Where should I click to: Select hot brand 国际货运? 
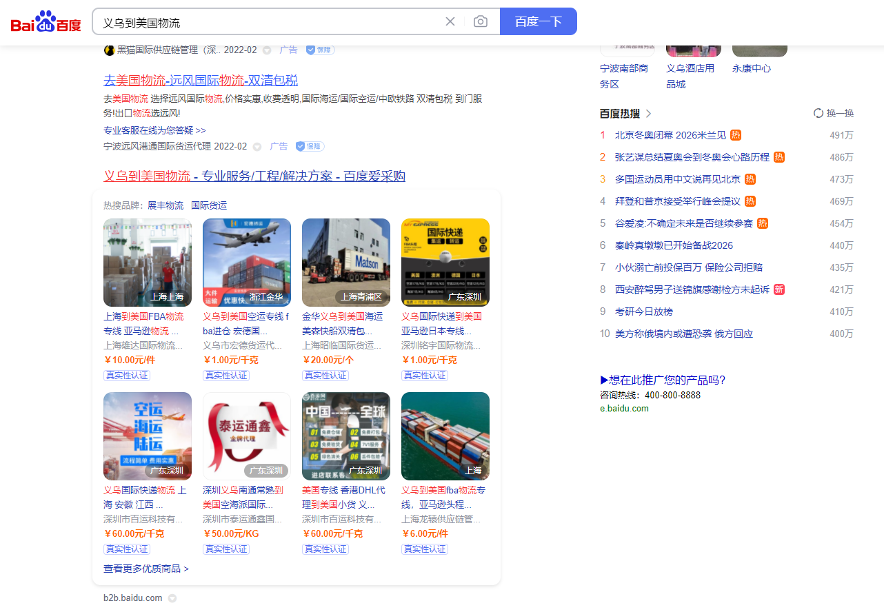coord(209,205)
